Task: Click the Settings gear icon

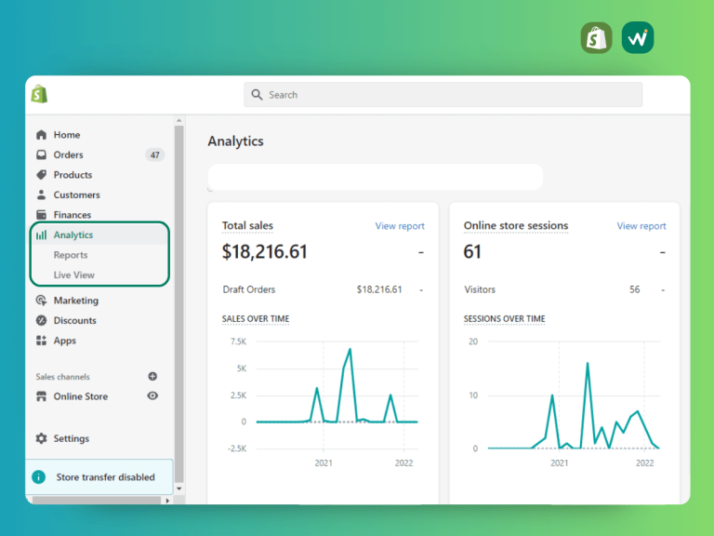Action: [x=42, y=438]
